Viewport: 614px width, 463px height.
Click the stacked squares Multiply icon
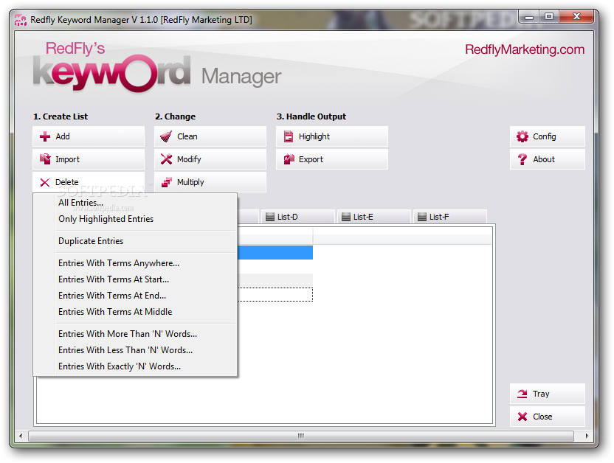pyautogui.click(x=167, y=182)
